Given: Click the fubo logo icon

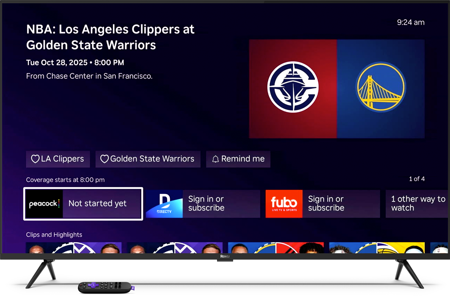Looking at the screenshot, I should [x=284, y=203].
